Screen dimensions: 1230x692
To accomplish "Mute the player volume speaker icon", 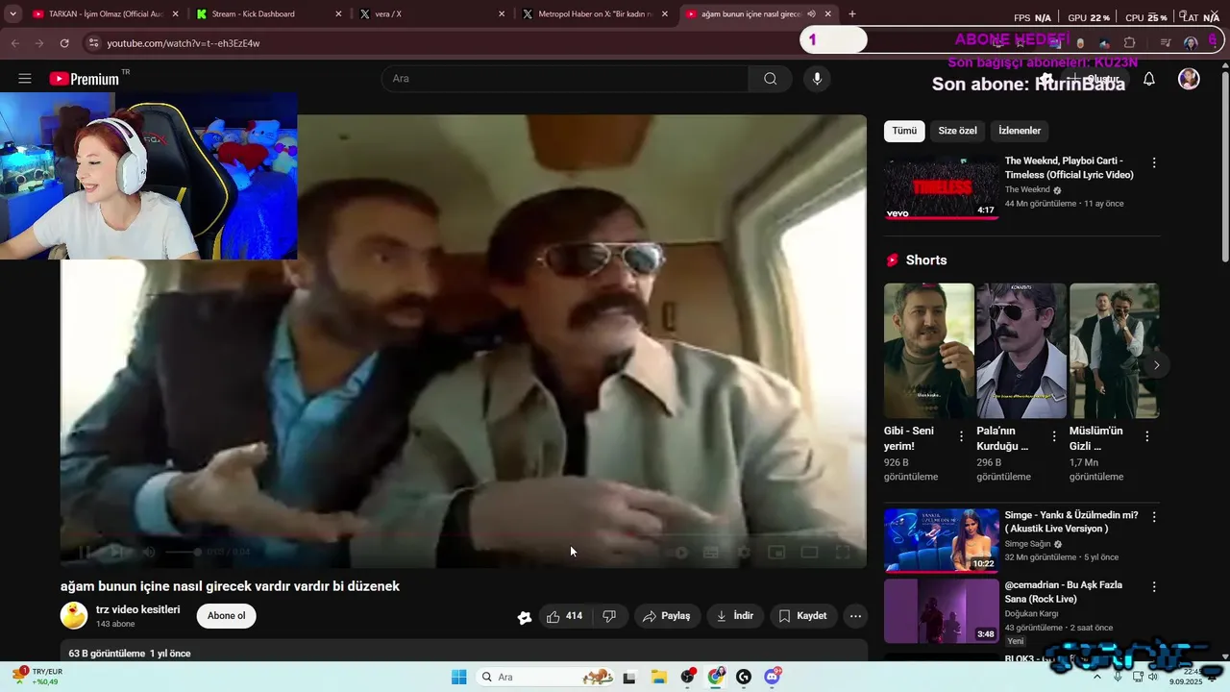I will coord(149,552).
